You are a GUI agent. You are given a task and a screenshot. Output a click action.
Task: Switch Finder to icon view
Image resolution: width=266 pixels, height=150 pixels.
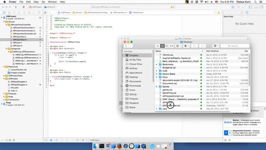click(158, 46)
